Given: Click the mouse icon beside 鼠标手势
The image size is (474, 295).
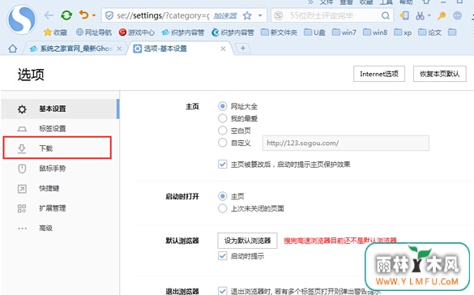Looking at the screenshot, I should click(x=22, y=169).
